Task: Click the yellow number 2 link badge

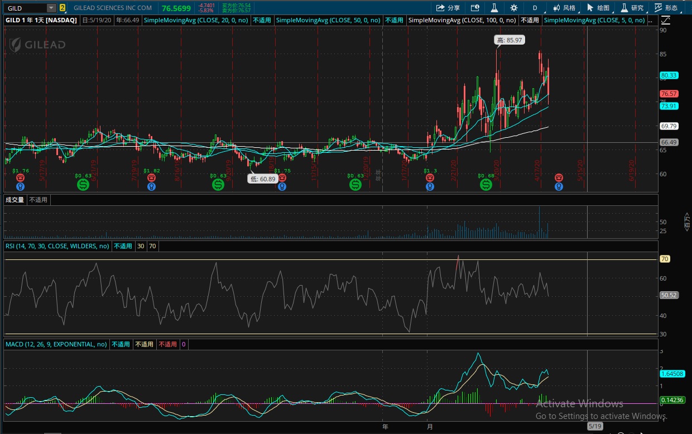Action: pos(63,8)
